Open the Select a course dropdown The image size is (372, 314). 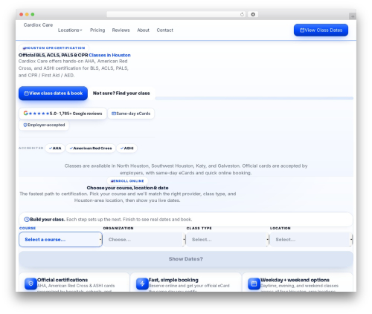[60, 240]
